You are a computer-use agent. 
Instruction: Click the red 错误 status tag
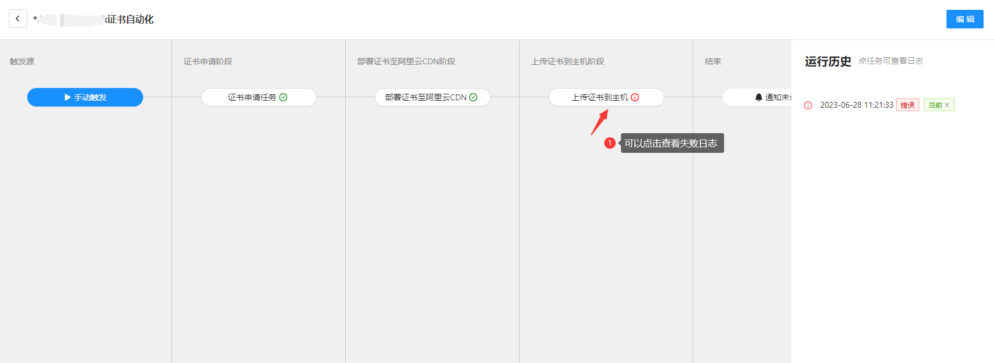(x=907, y=105)
